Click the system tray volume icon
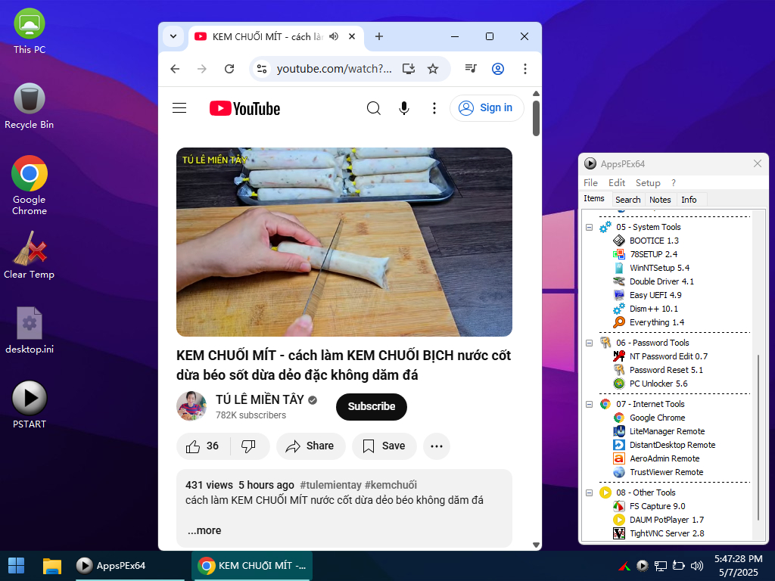 click(x=697, y=566)
